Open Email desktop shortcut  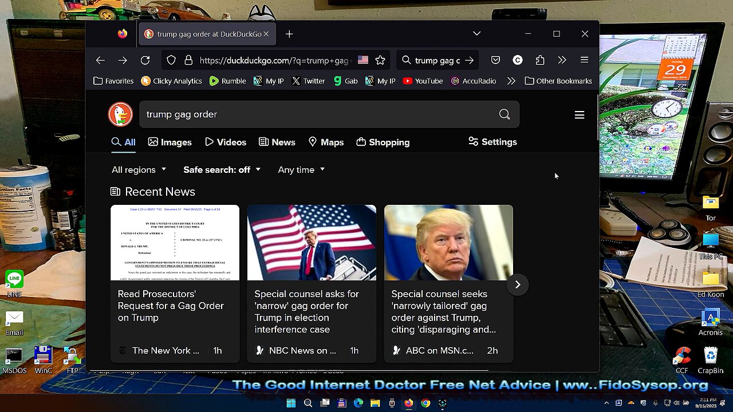coord(14,323)
